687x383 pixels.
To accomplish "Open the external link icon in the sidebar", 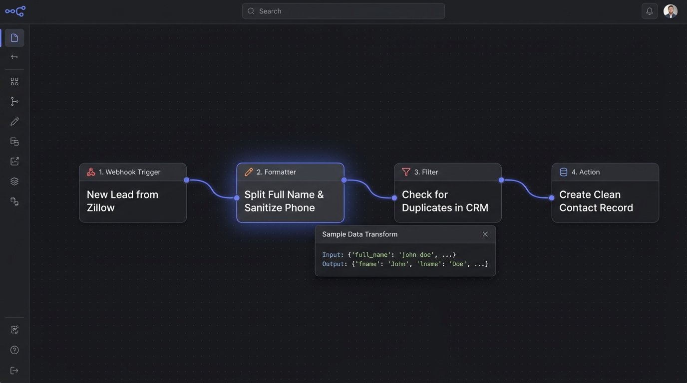I will pyautogui.click(x=13, y=160).
